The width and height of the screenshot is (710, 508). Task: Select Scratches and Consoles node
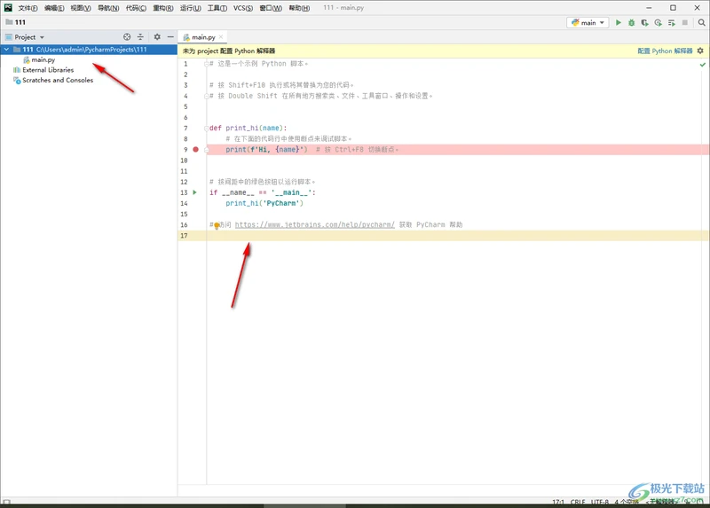point(58,80)
